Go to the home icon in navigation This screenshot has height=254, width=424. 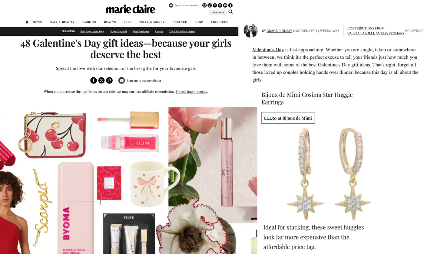pos(27,22)
